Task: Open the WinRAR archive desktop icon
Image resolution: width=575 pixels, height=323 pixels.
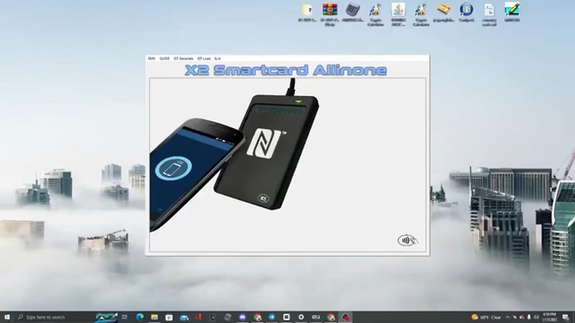Action: 330,13
